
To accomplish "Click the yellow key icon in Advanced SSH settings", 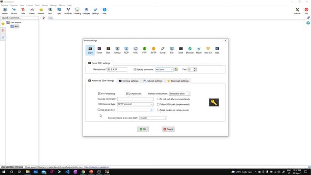I will point(214,102).
